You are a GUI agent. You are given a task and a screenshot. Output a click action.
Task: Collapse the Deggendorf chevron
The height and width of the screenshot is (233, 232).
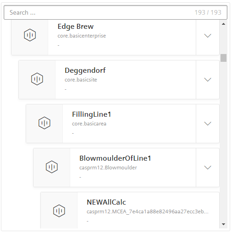pyautogui.click(x=208, y=80)
